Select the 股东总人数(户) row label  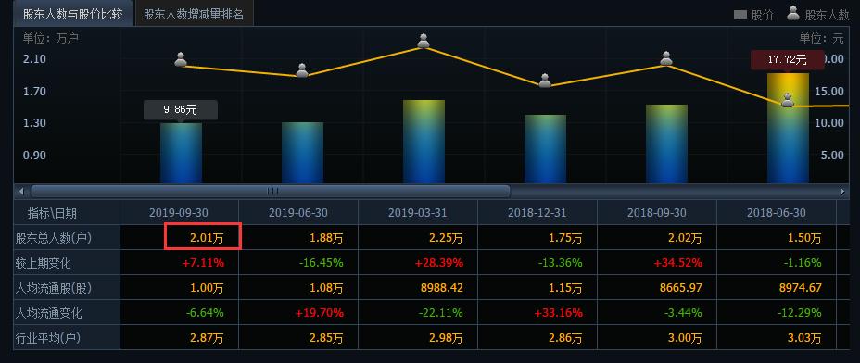[53, 238]
